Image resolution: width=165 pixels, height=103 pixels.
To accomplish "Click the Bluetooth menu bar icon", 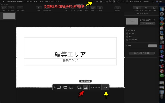I will (x=123, y=1).
